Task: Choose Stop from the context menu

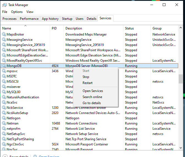Action: [86, 77]
